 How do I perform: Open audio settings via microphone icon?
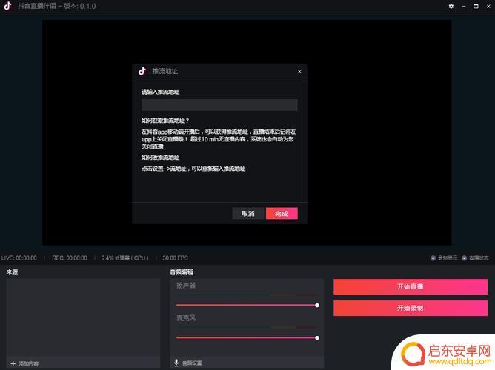(176, 363)
